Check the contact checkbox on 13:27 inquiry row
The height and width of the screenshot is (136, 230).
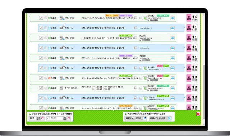[46, 58]
